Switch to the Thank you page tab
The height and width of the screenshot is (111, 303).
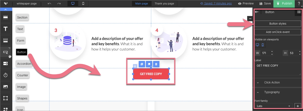point(164,4)
